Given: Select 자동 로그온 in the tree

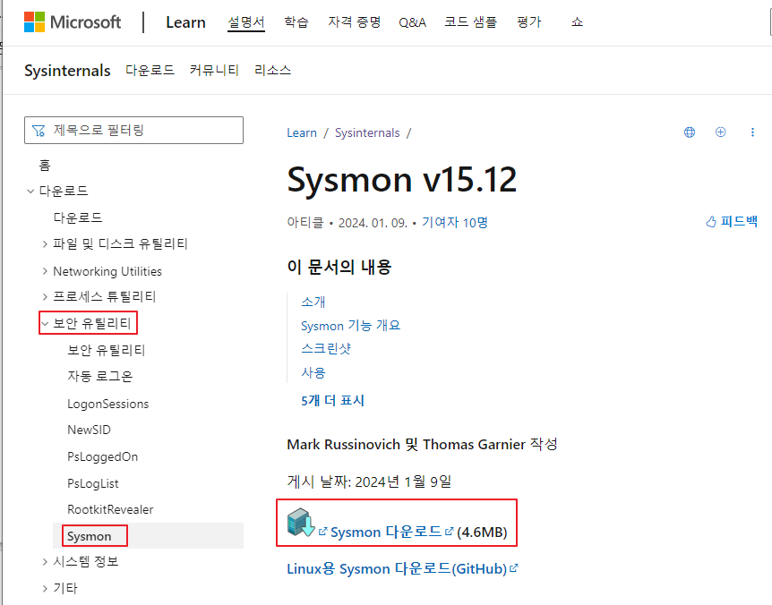Looking at the screenshot, I should [x=100, y=376].
